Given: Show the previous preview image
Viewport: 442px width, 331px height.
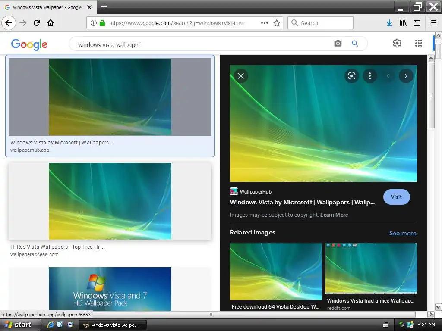Looking at the screenshot, I should tap(388, 76).
